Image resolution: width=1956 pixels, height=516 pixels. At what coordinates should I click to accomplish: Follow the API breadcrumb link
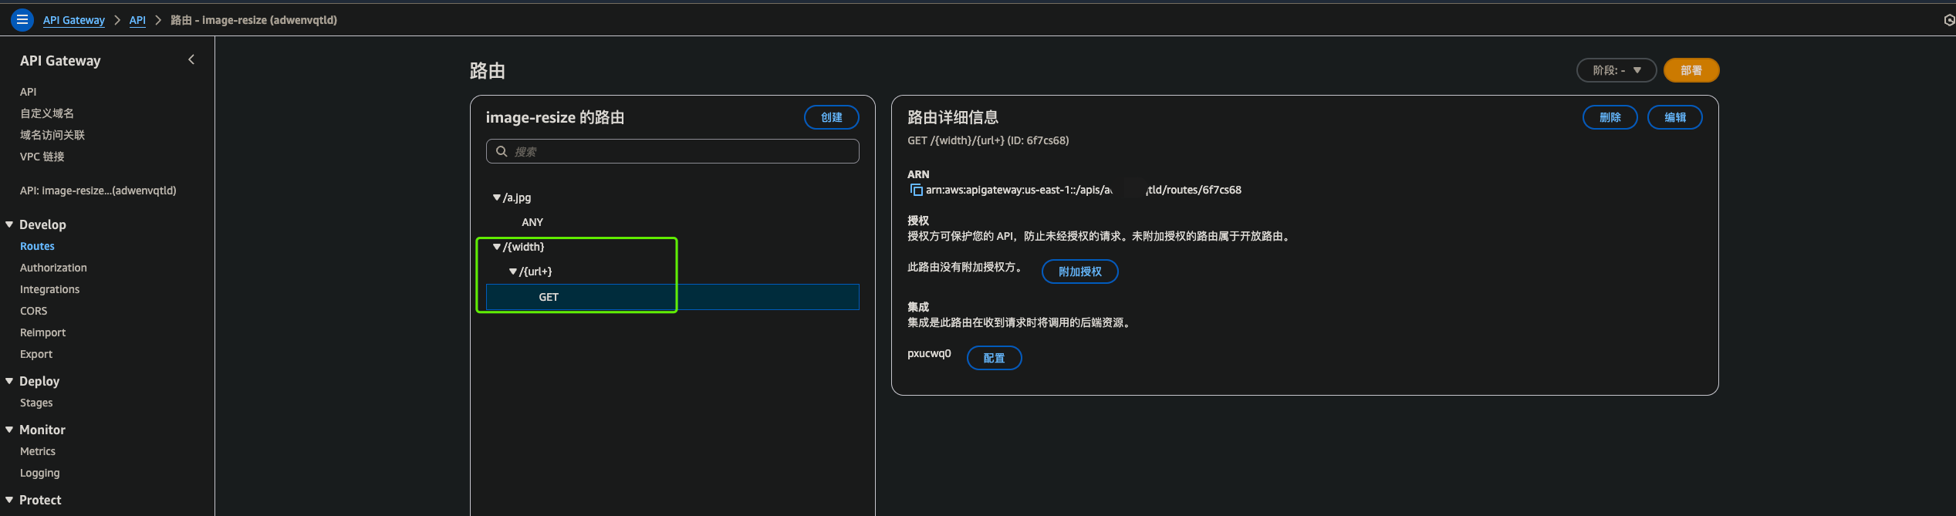point(137,20)
